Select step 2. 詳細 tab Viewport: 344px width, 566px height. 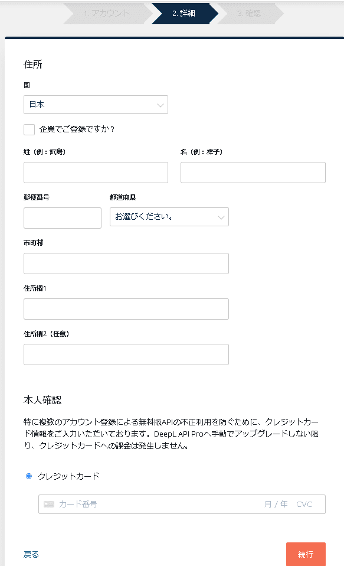click(185, 14)
